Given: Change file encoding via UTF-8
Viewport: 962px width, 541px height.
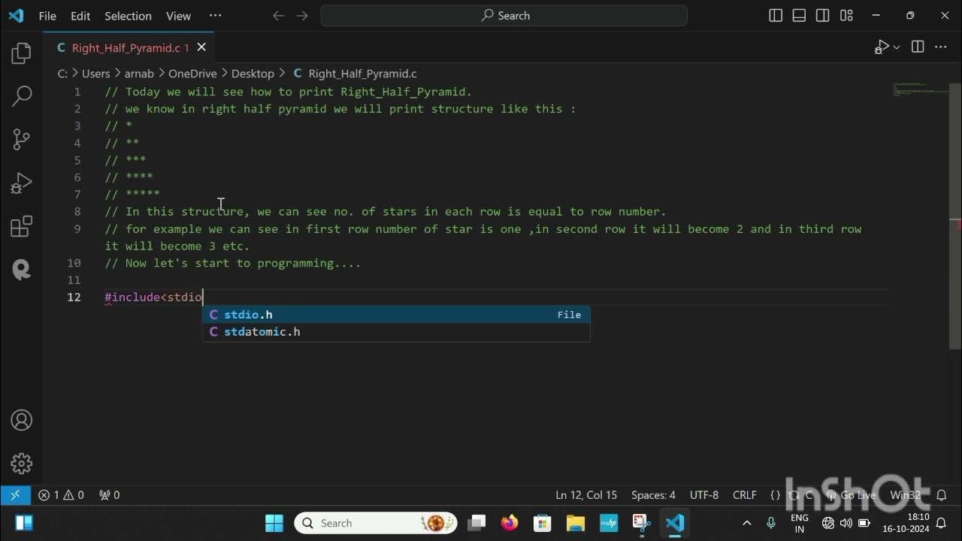Looking at the screenshot, I should point(704,495).
